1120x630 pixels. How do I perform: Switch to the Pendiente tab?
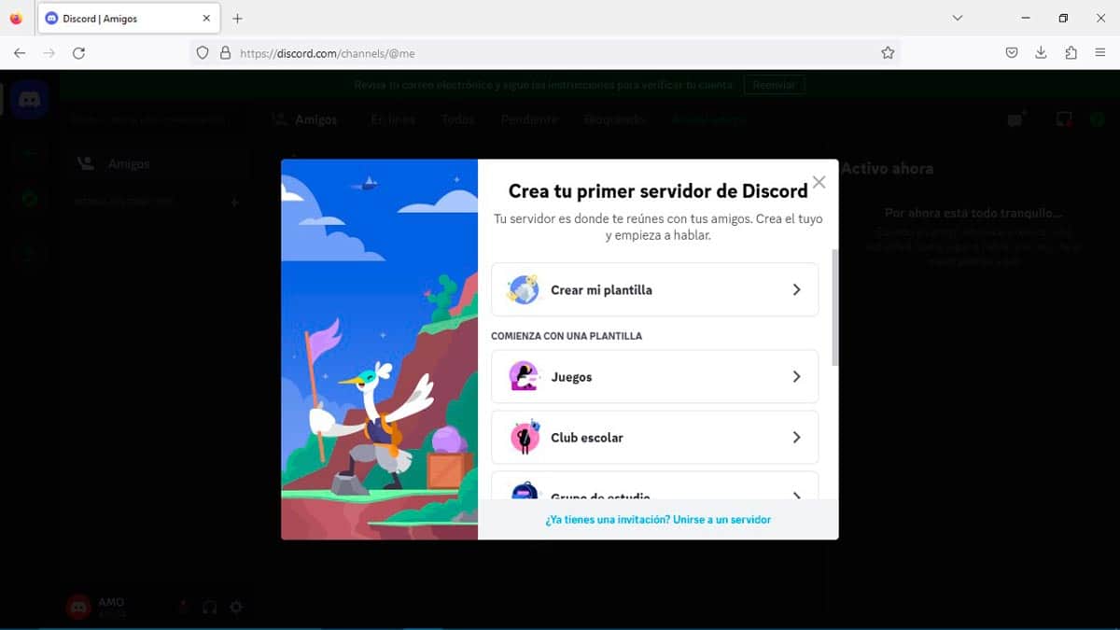coord(529,119)
